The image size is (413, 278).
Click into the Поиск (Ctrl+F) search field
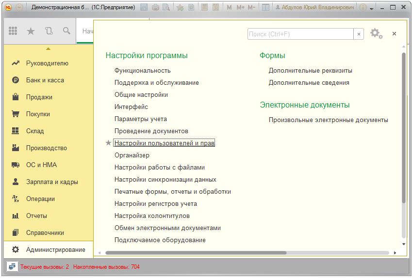point(300,34)
